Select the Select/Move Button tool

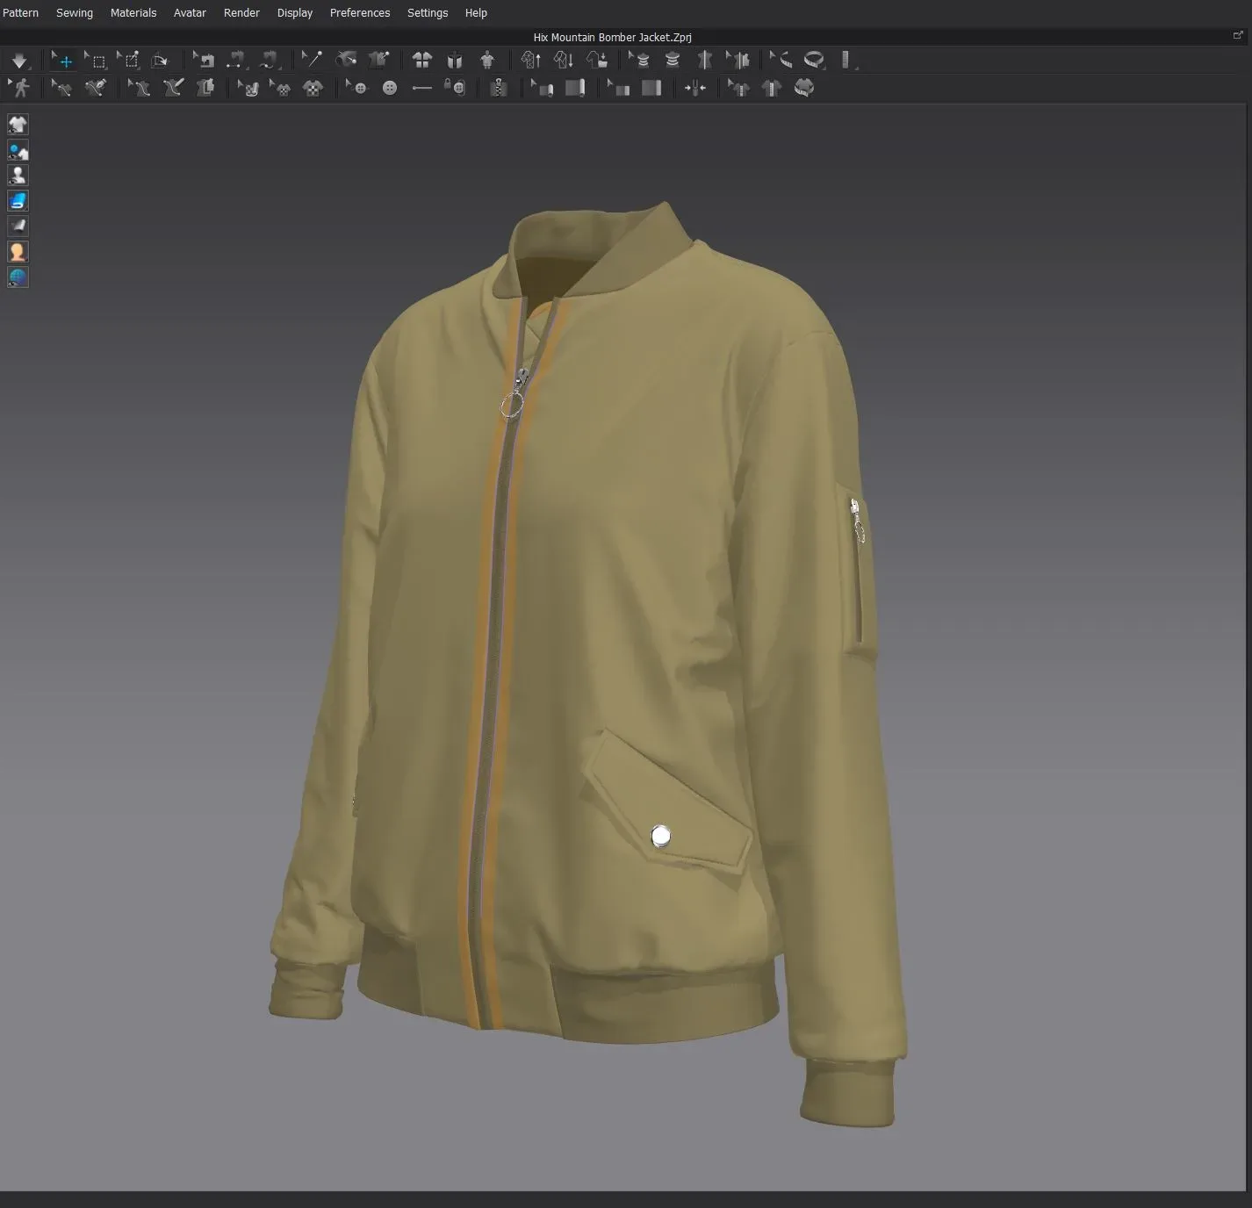point(357,88)
